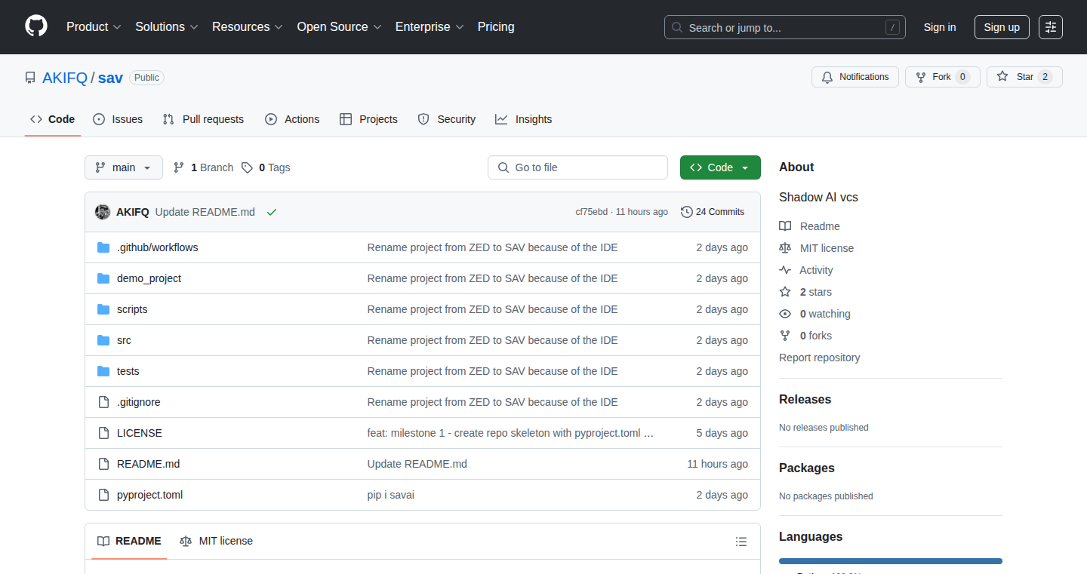Click the star icon next to 2 stars

tap(785, 292)
